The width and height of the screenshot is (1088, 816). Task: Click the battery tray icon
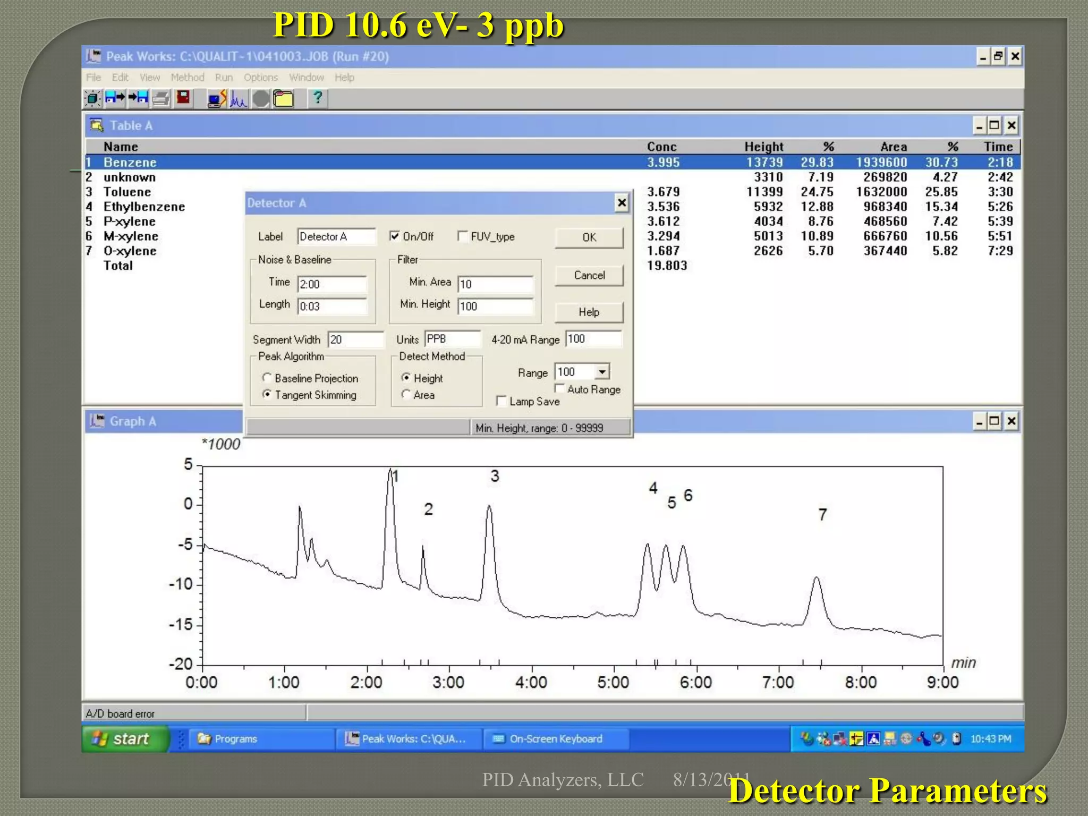click(956, 738)
